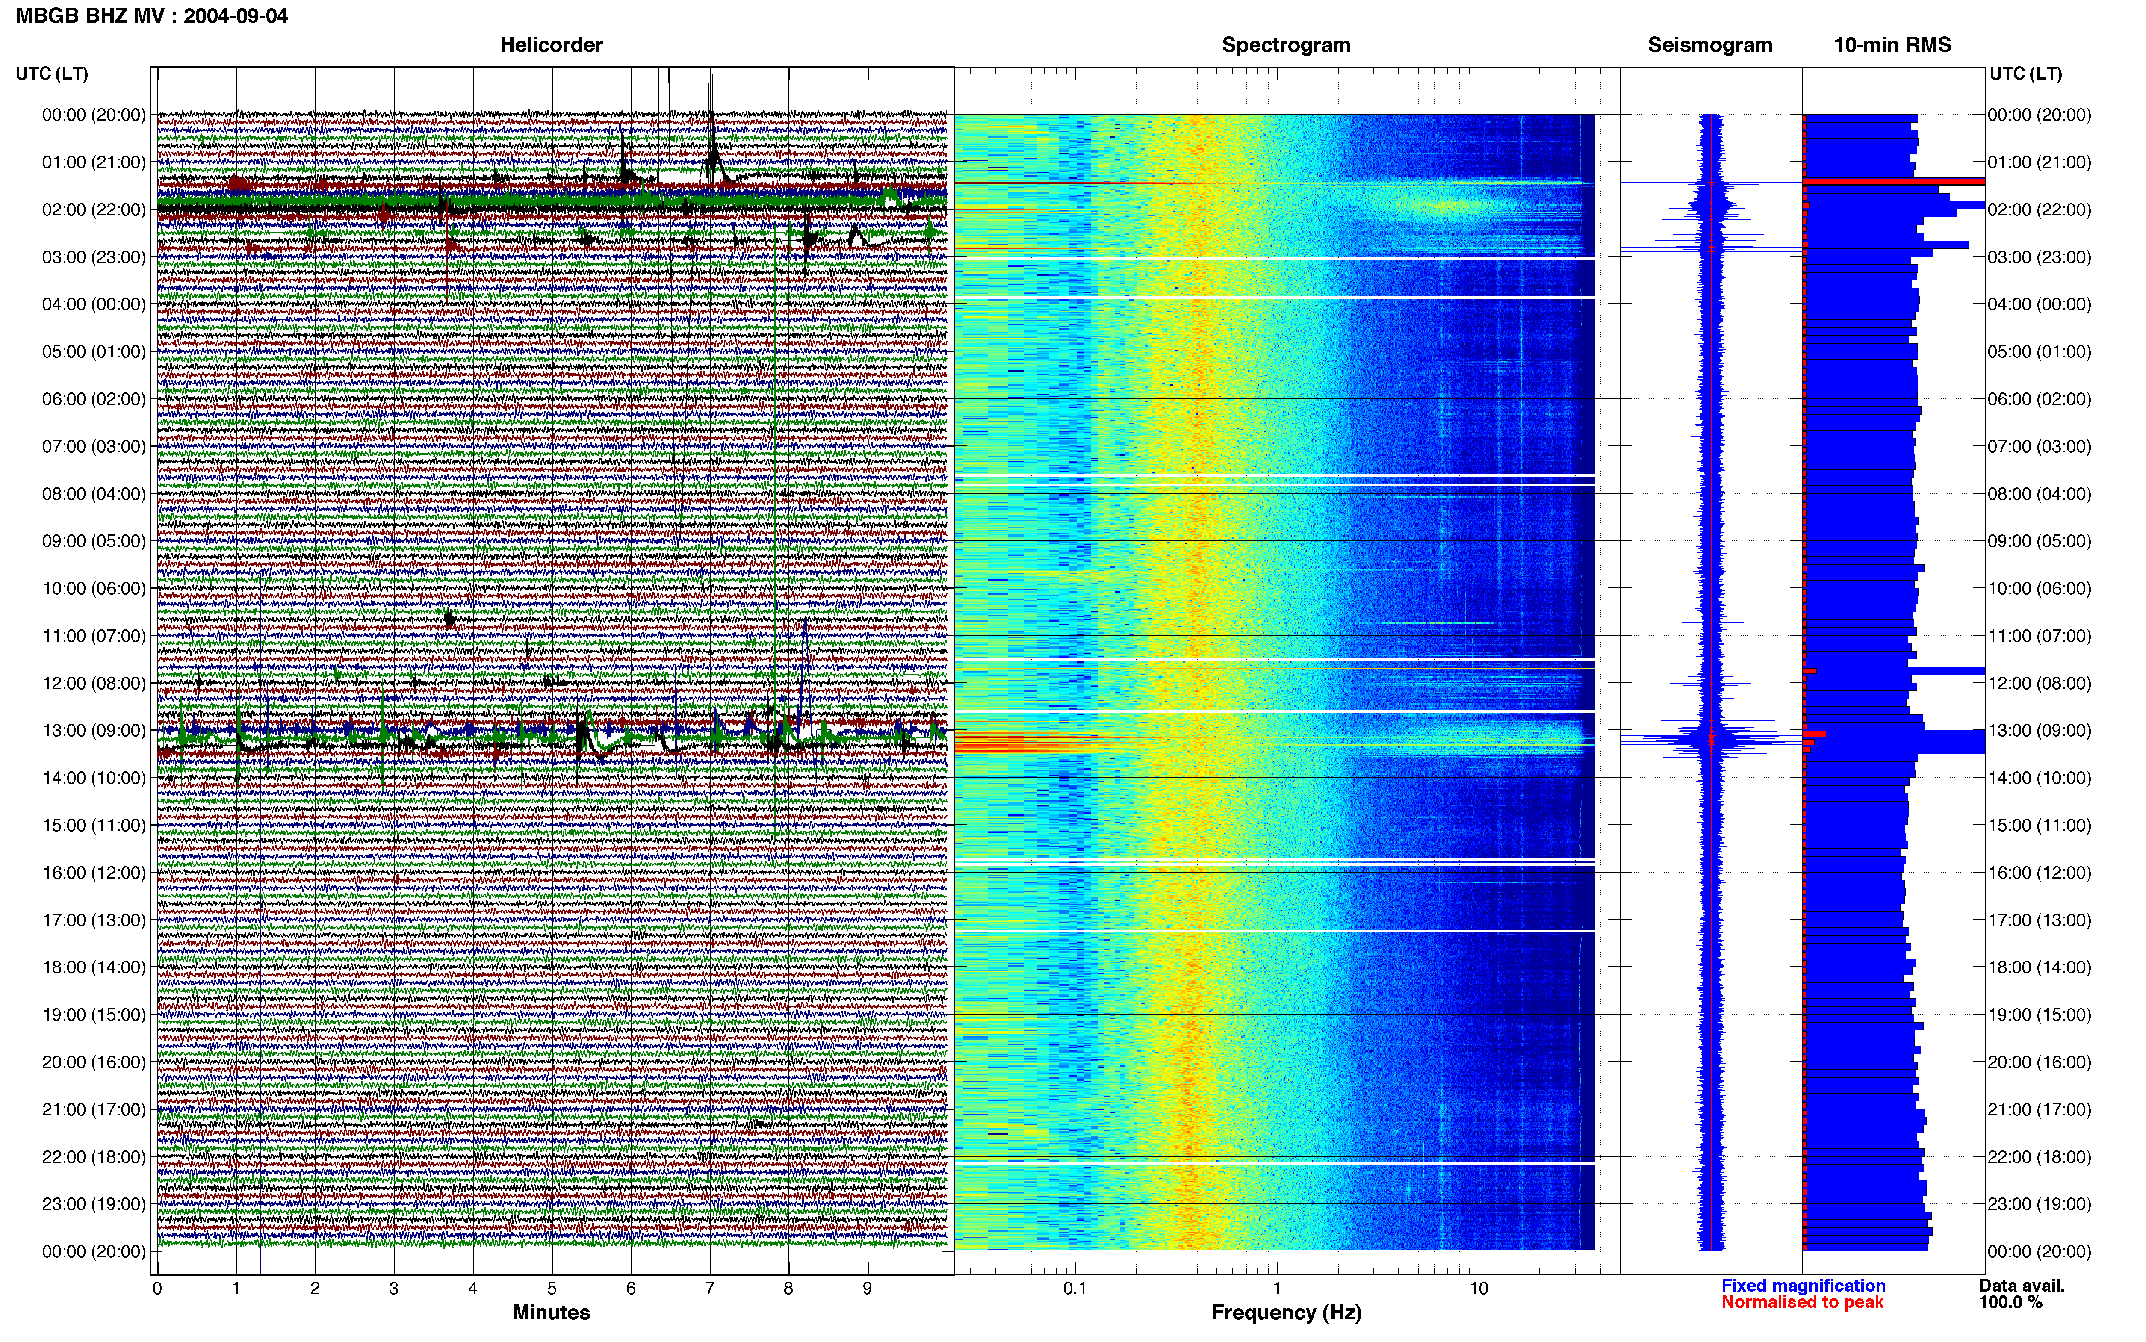This screenshot has height=1342, width=2146.
Task: Click the 'Normalised to peak' legend text
Action: pyautogui.click(x=1803, y=1303)
